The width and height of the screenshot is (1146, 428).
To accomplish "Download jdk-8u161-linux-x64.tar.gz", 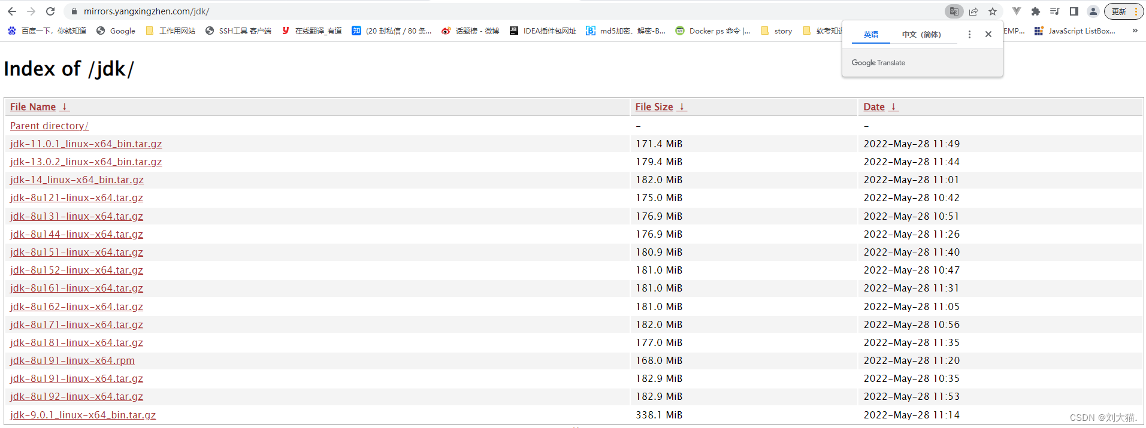I will (77, 288).
